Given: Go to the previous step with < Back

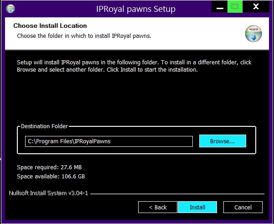Looking at the screenshot, I should 158,207.
